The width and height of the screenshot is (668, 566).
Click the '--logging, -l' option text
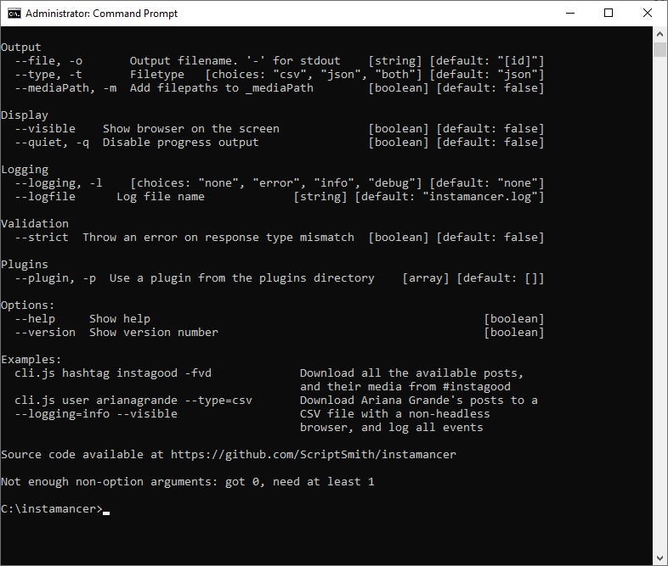[x=59, y=183]
